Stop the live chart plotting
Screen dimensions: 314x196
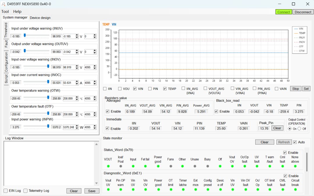pyautogui.click(x=296, y=89)
